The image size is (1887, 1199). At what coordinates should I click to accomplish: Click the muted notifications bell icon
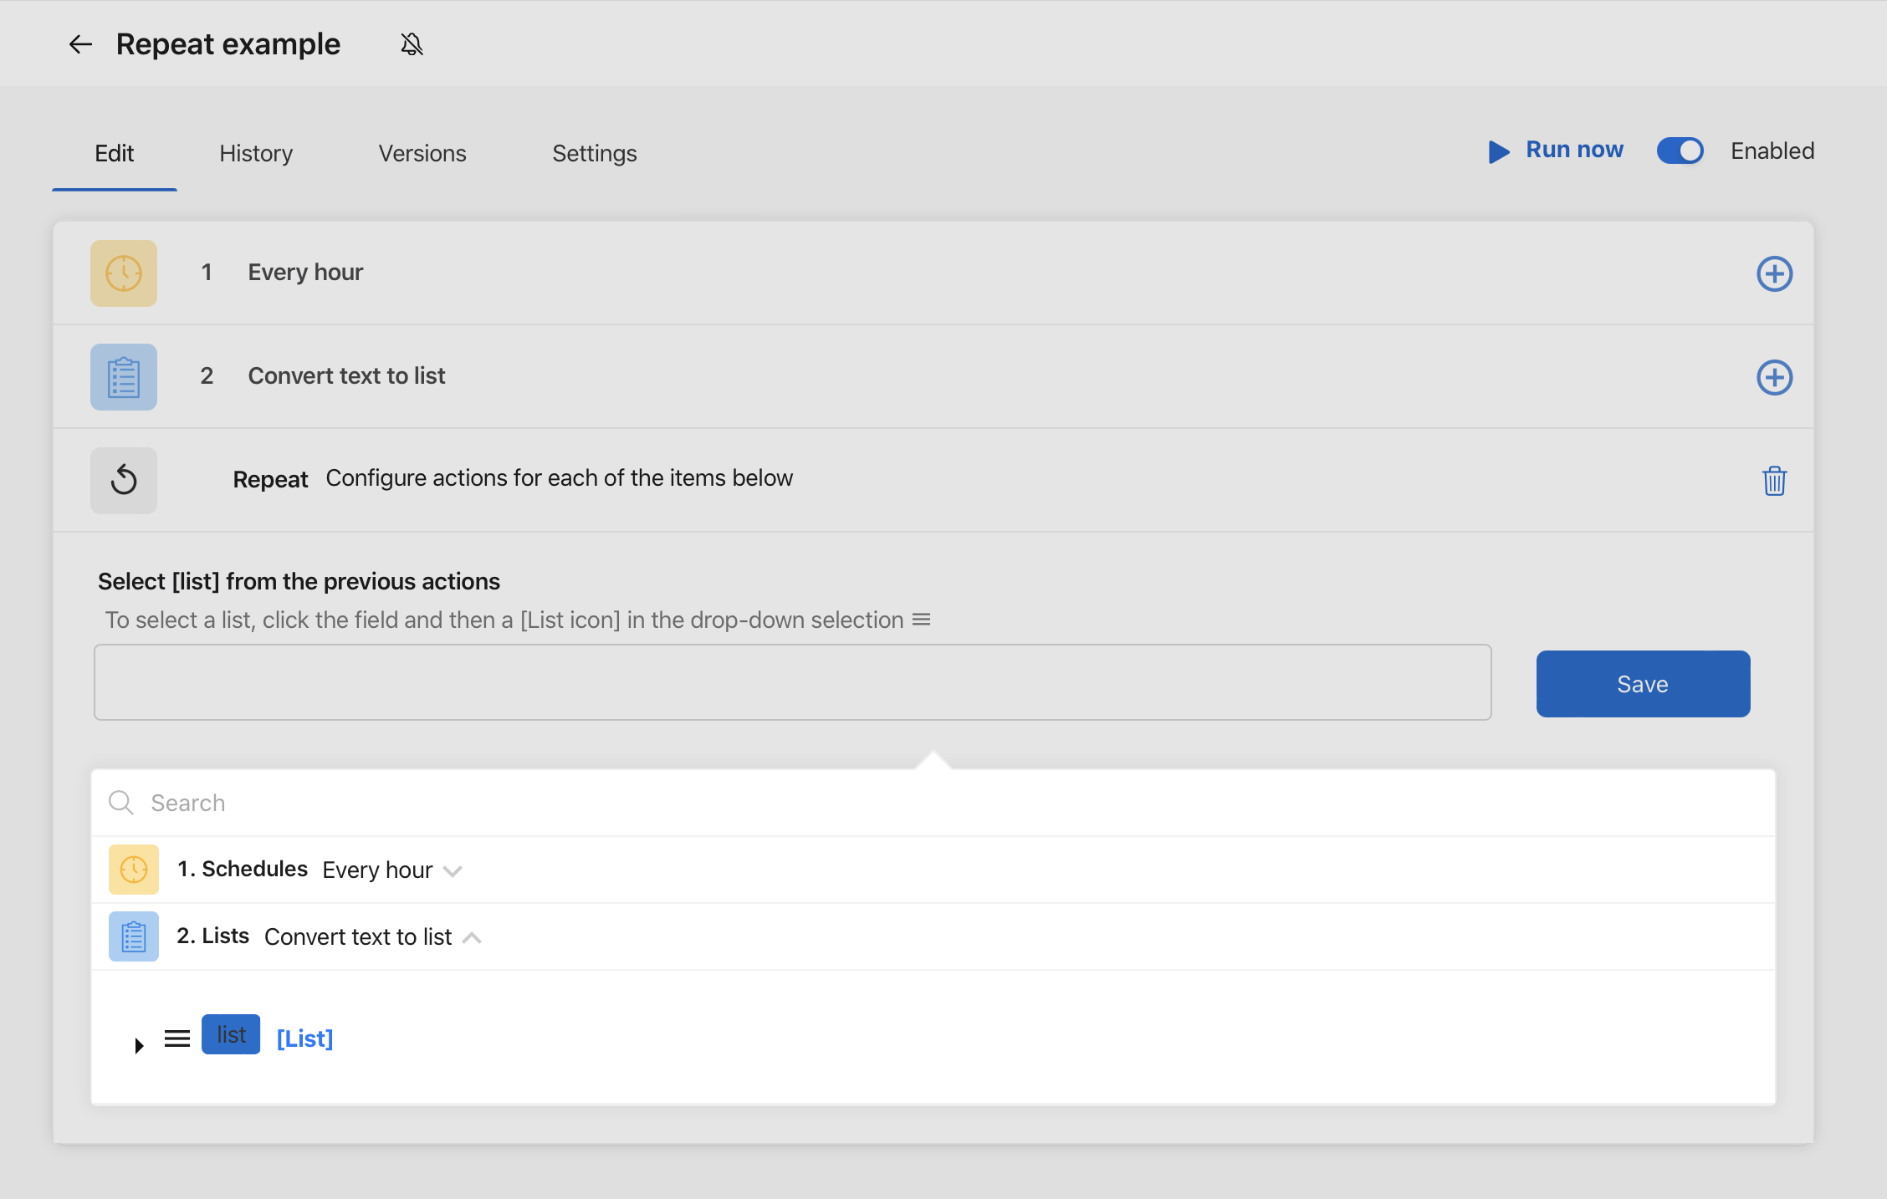coord(411,43)
